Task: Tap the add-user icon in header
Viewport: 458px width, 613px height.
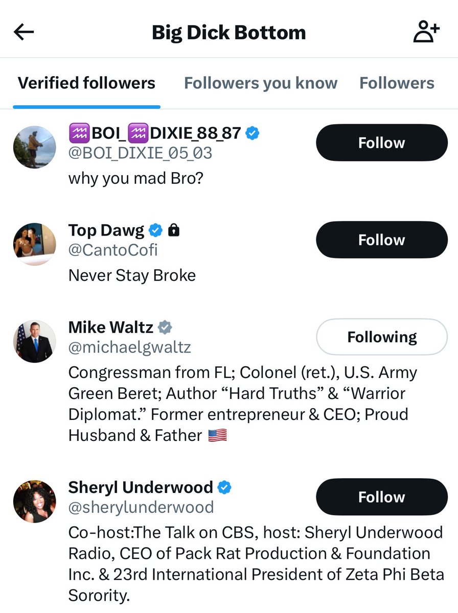Action: 426,33
